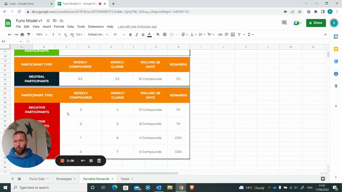Open the all sheets list
This screenshot has height=192, width=342.
pyautogui.click(x=19, y=179)
